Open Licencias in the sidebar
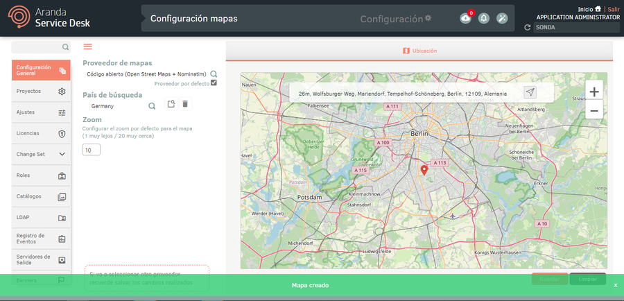The height and width of the screenshot is (301, 624). (x=41, y=133)
